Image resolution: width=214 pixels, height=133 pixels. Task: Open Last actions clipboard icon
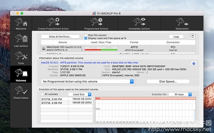(21, 38)
